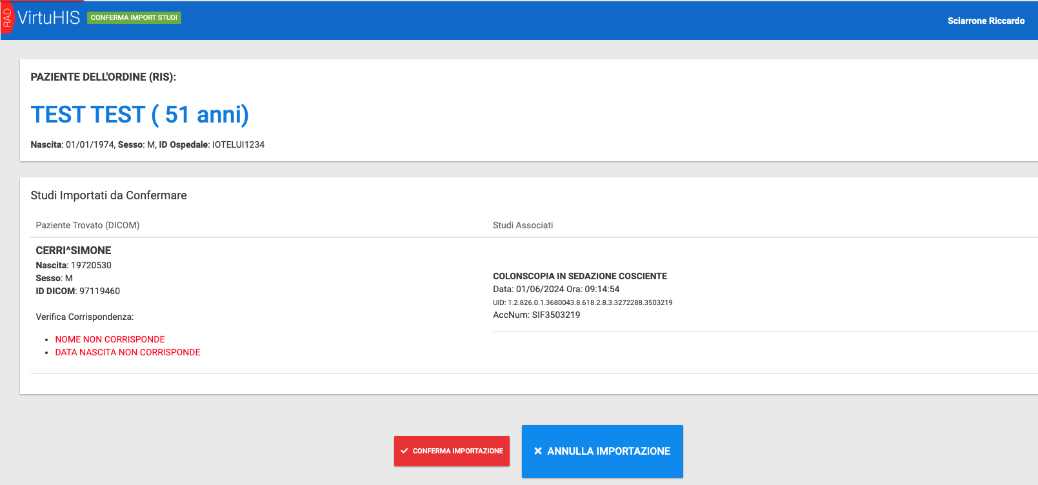Cancel import with Annulla Importazione button
Screen dimensions: 1038x485
602,451
